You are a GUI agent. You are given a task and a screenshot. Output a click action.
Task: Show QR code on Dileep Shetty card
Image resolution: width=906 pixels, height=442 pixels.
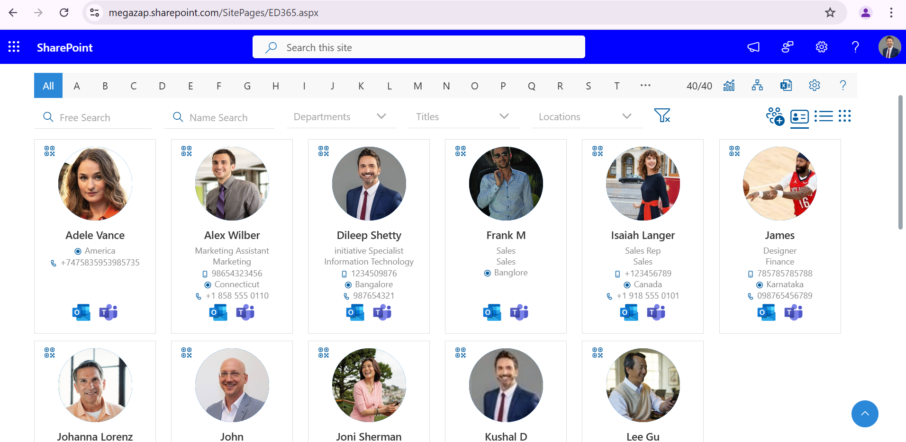324,151
